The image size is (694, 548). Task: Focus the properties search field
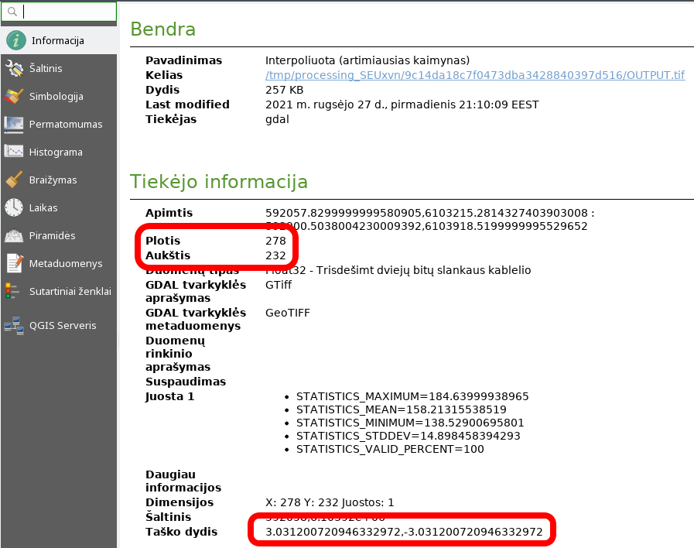(x=59, y=12)
